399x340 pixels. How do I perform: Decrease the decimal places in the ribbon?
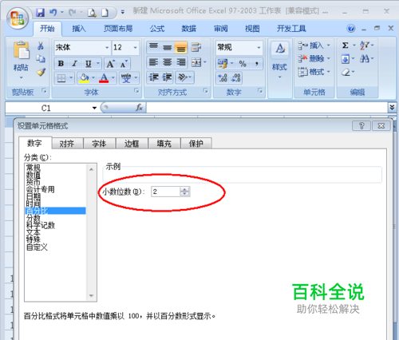pyautogui.click(x=236, y=77)
